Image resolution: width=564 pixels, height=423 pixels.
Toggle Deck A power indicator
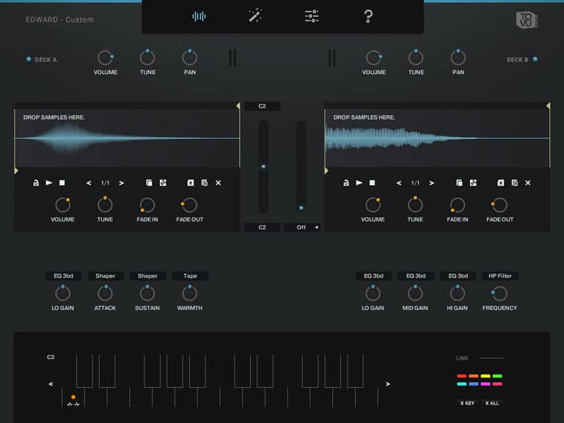(29, 59)
